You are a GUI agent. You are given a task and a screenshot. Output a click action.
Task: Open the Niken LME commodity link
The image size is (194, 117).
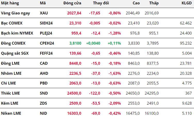coord(11,113)
